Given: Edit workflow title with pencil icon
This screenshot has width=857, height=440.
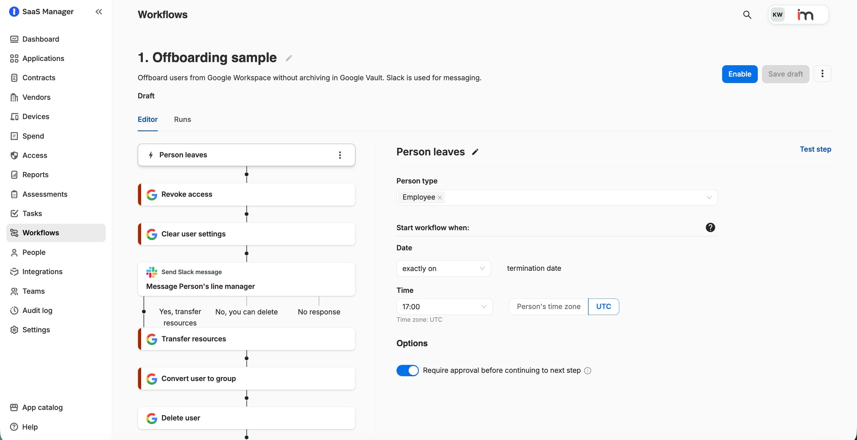Looking at the screenshot, I should tap(289, 58).
